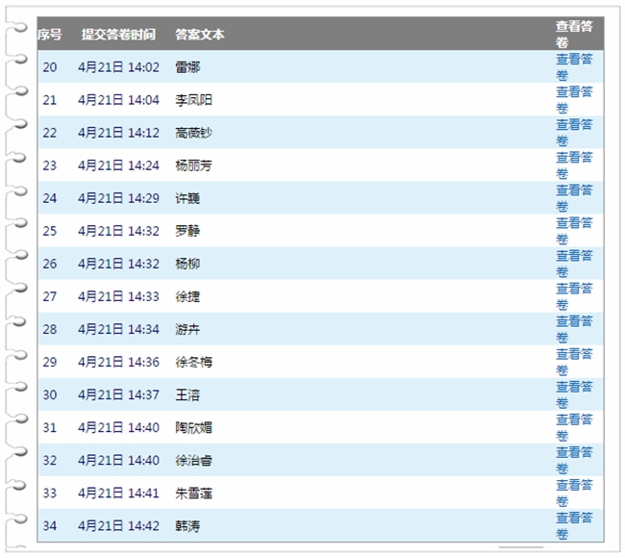This screenshot has width=625, height=558.
Task: Click the time 4月21日 14:41
Action: tap(119, 493)
